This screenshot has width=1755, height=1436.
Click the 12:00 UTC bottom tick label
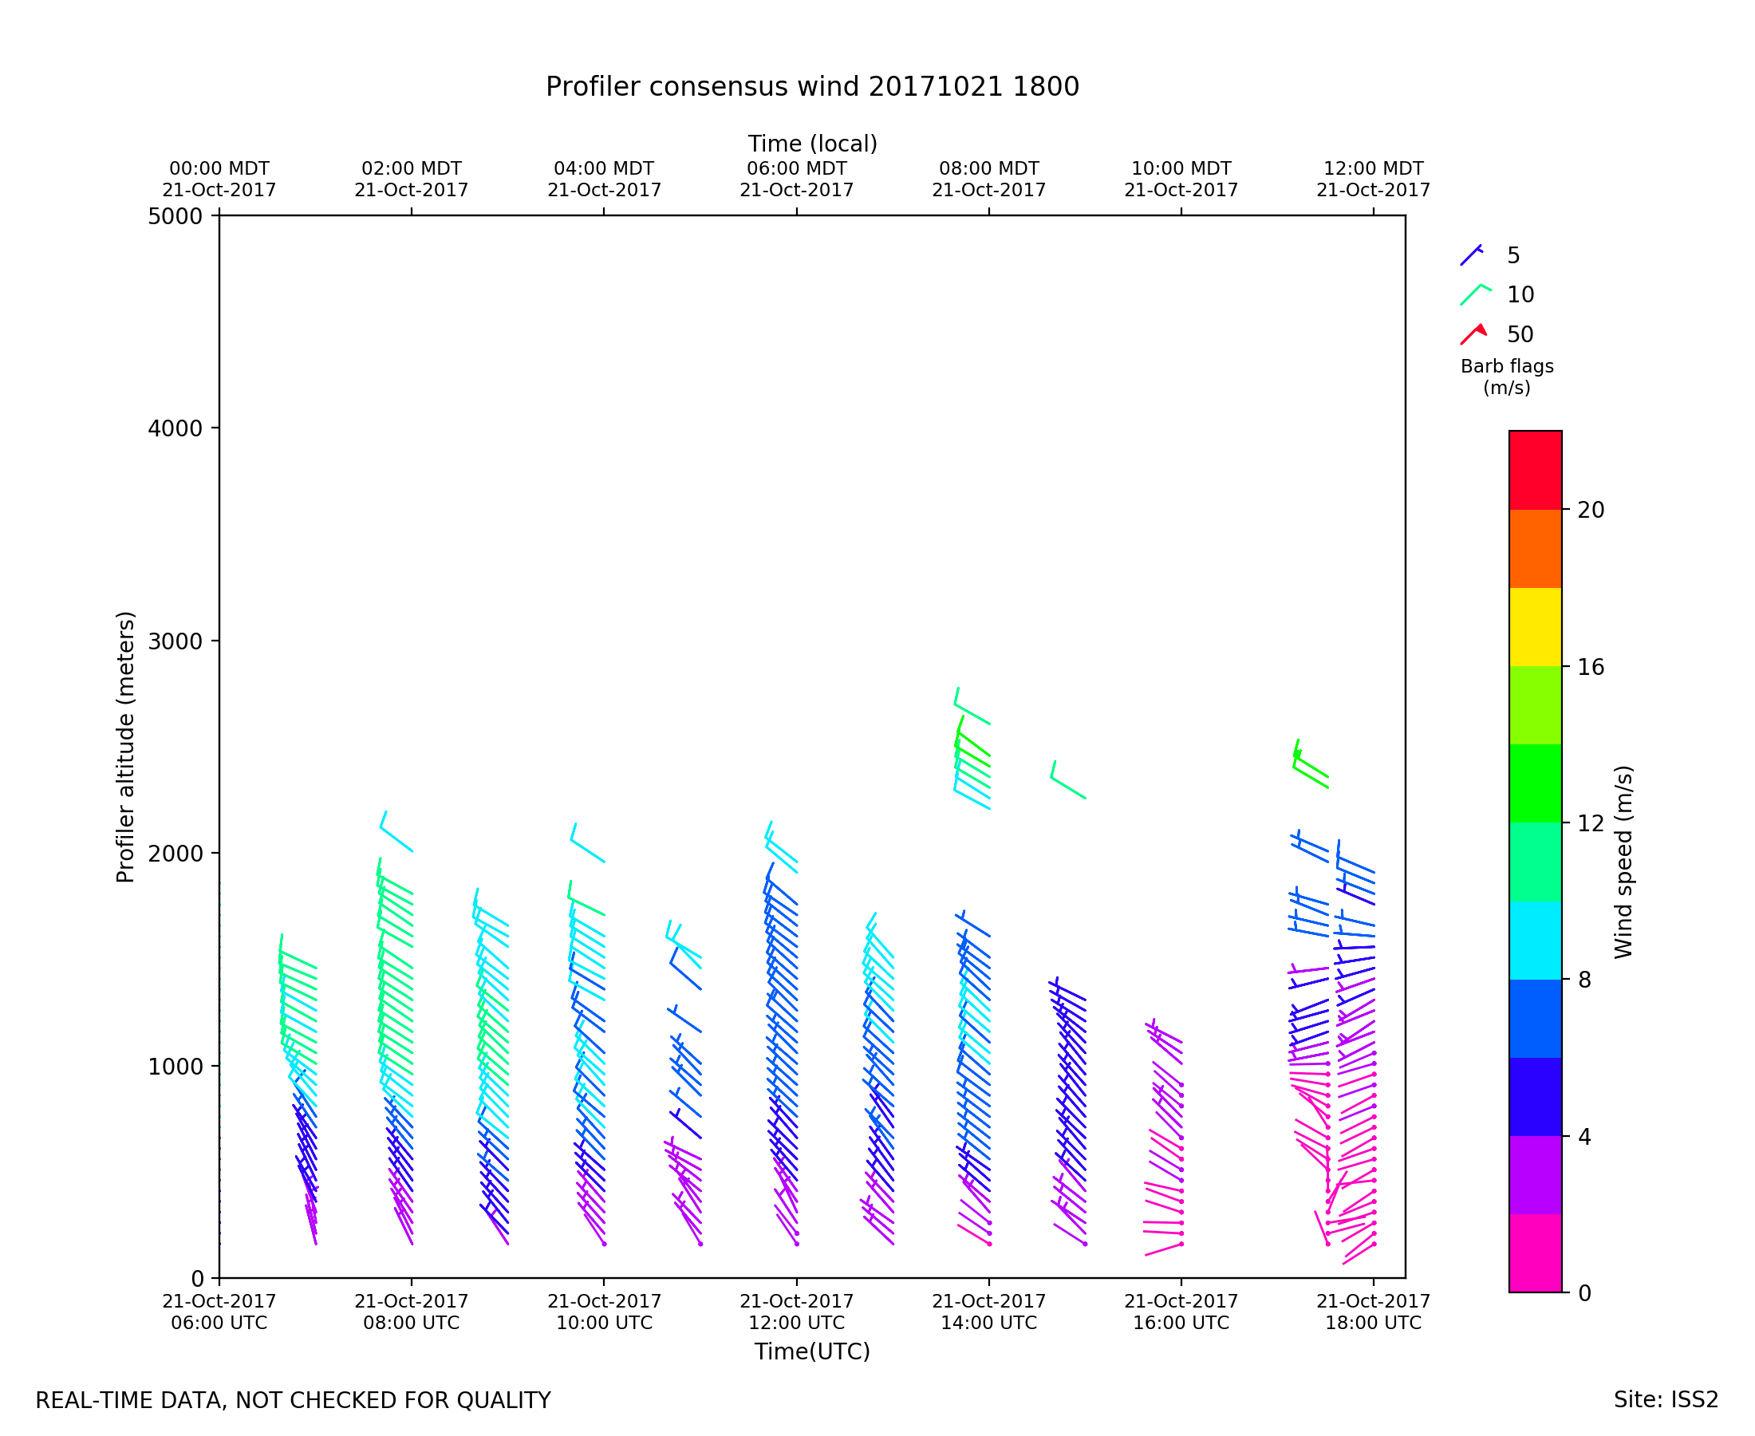point(796,1312)
